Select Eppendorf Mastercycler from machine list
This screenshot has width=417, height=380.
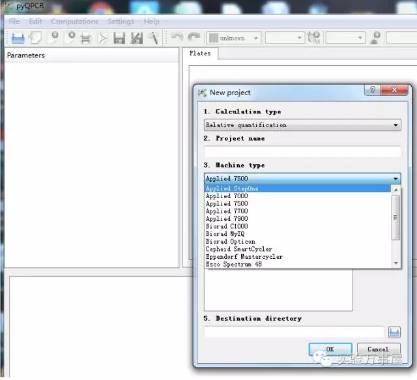(298, 257)
